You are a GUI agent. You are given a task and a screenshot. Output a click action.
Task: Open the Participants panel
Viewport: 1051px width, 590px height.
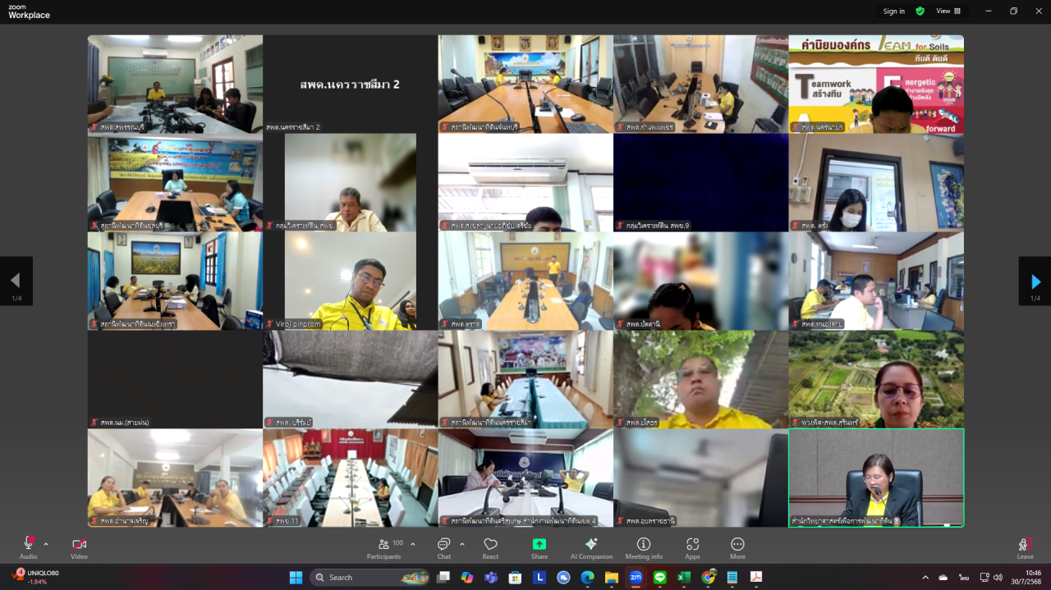point(384,547)
